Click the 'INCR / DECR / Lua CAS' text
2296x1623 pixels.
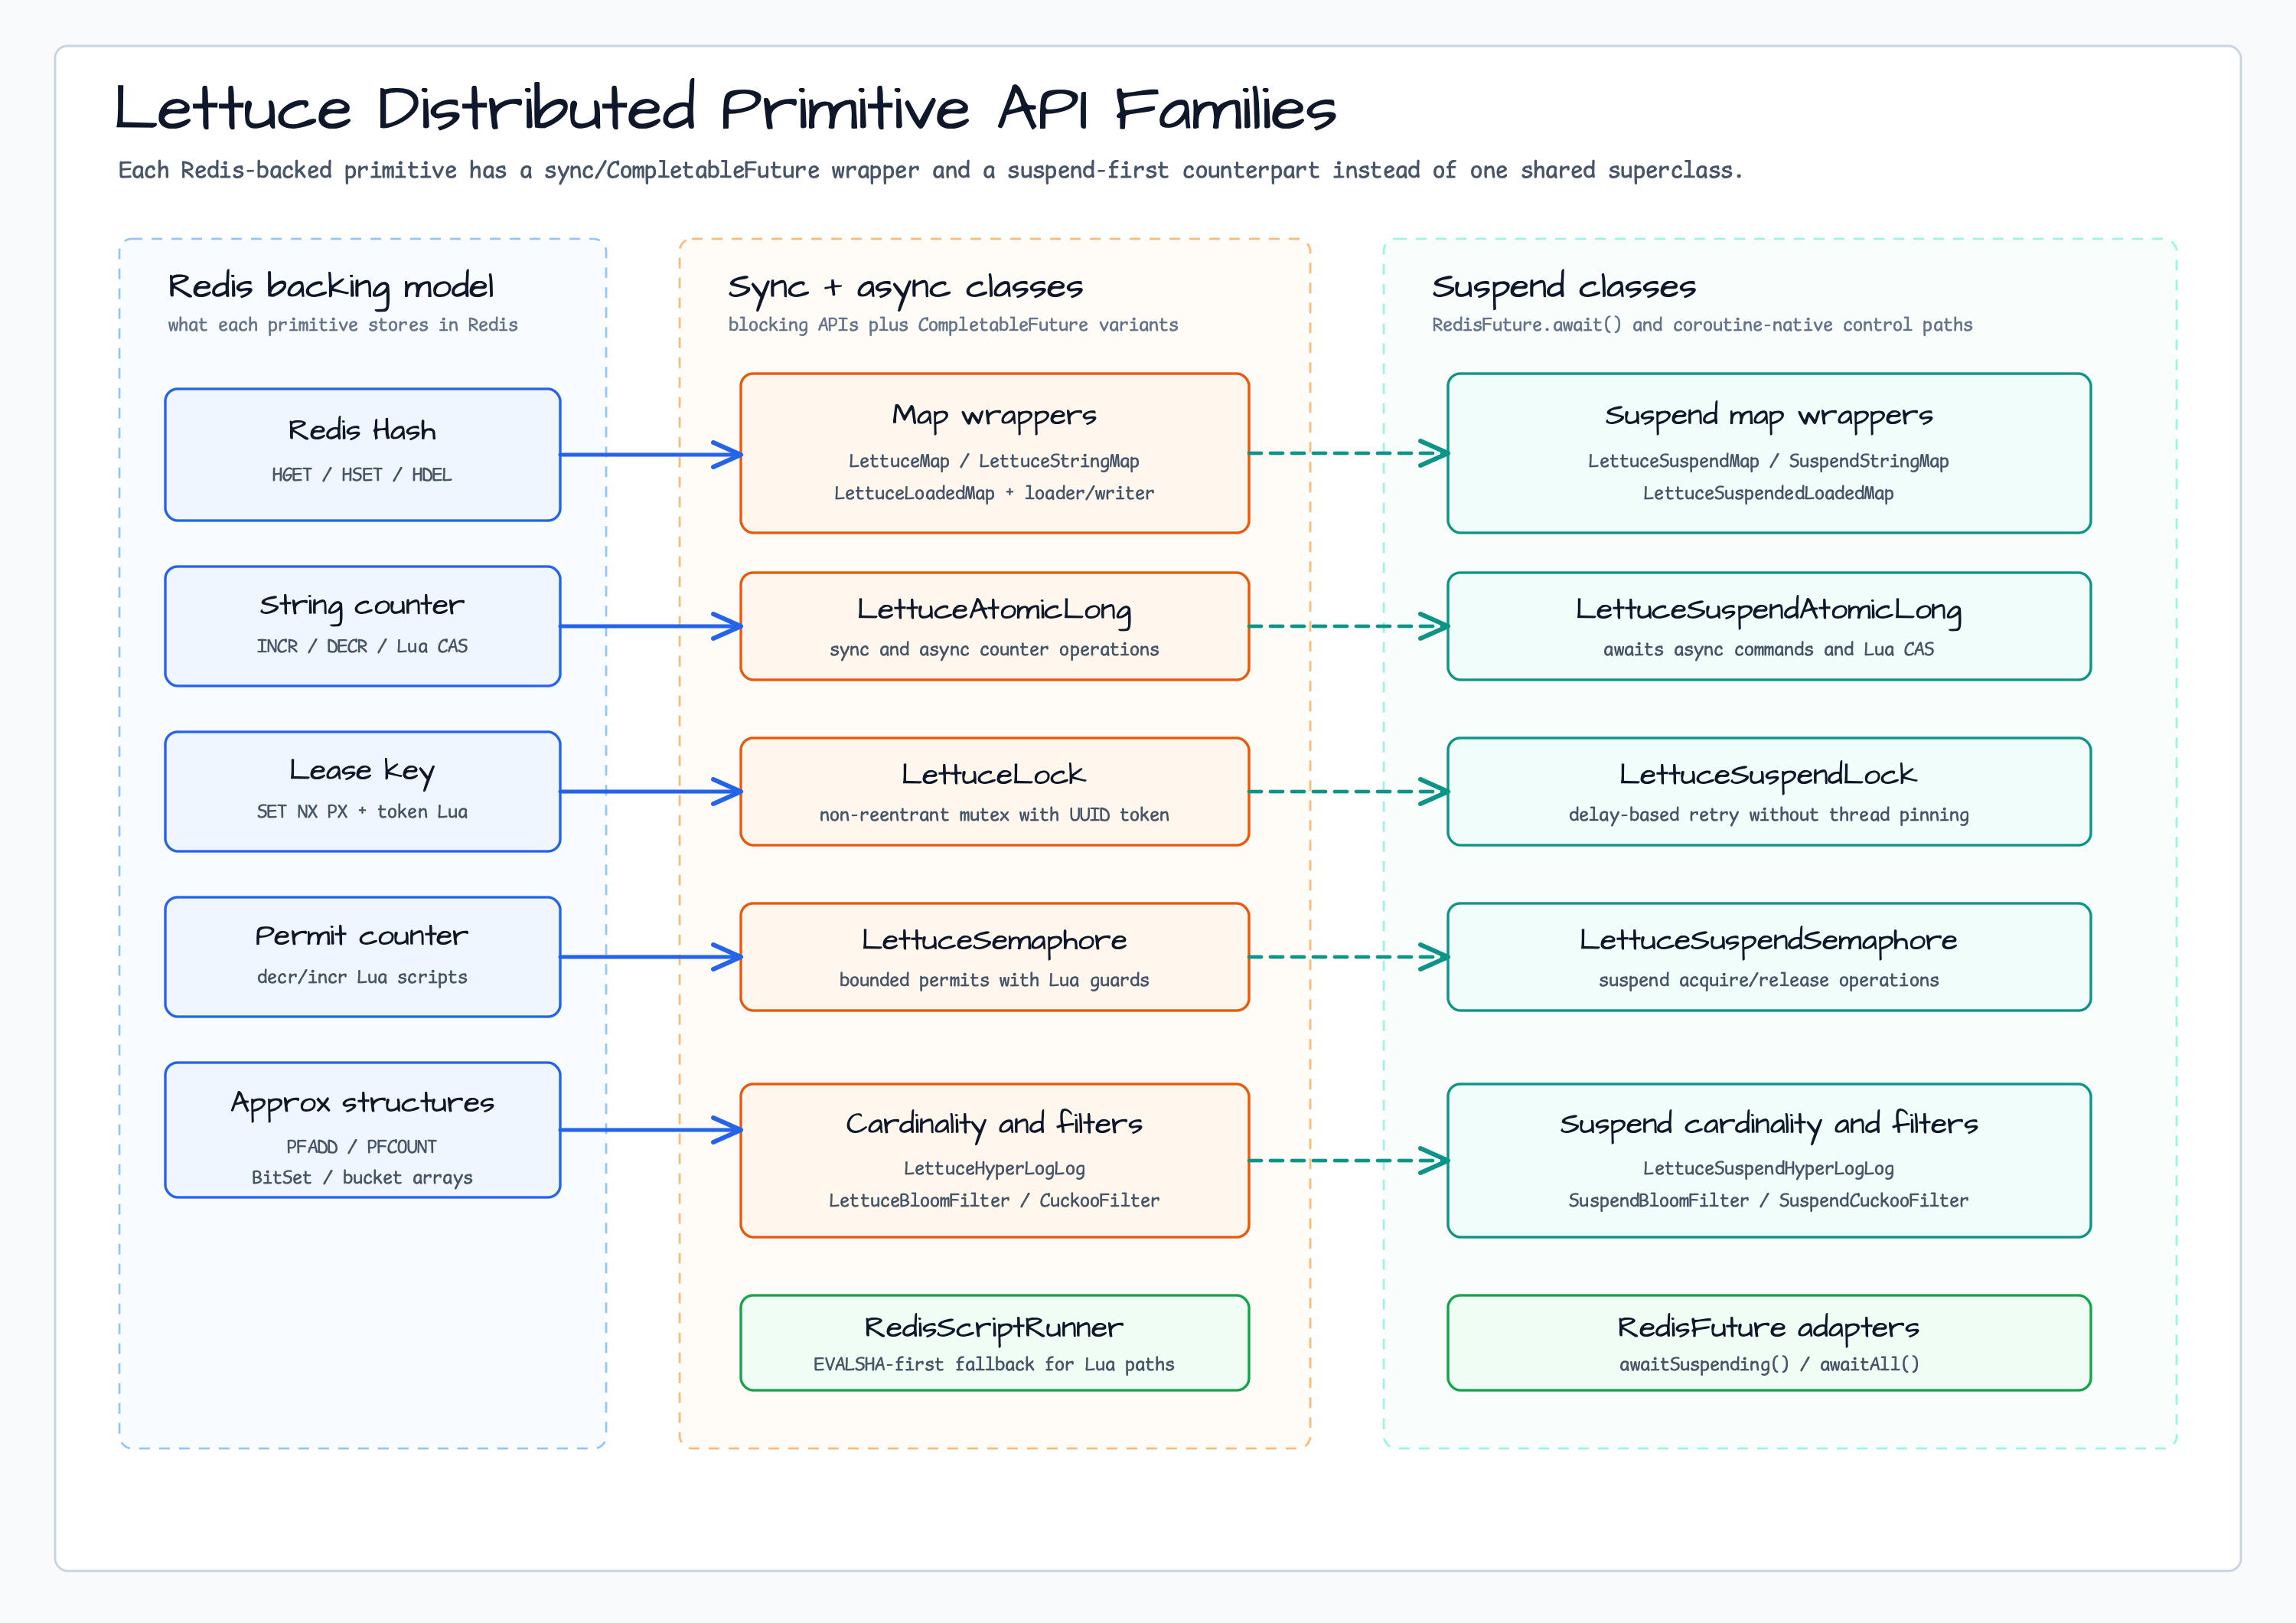tap(362, 646)
